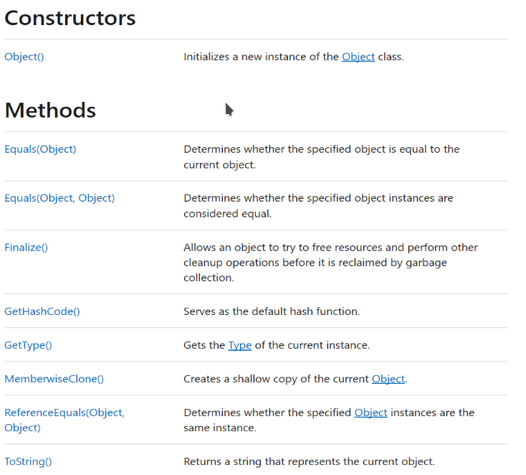Go to the ToString() method page

click(x=28, y=461)
